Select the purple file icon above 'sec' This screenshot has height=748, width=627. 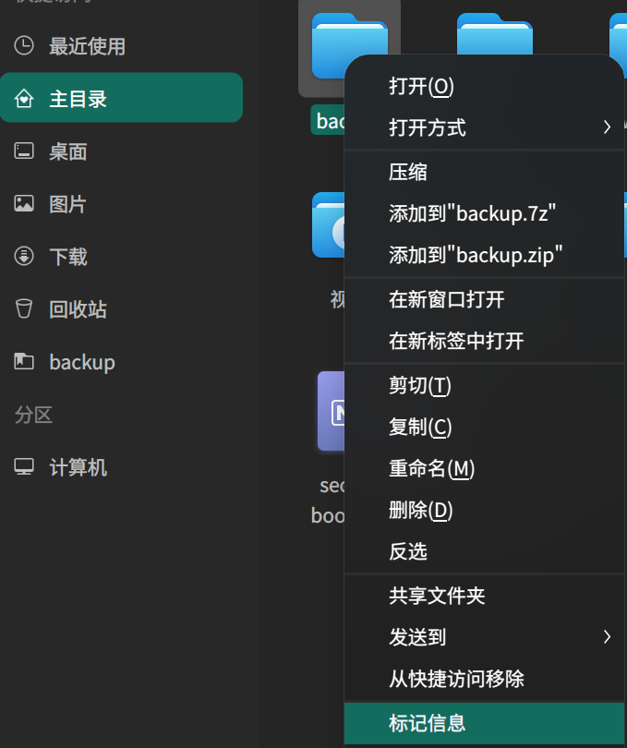tap(332, 411)
